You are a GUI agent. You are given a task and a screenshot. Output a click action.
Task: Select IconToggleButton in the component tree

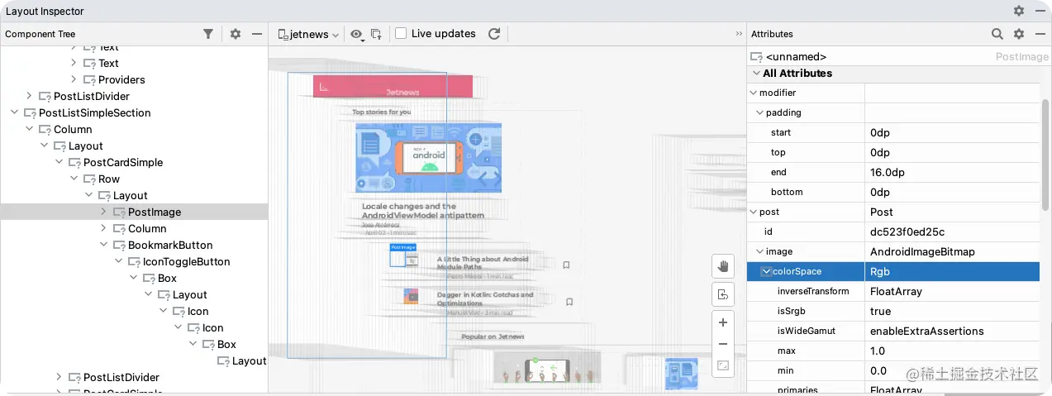coord(187,261)
